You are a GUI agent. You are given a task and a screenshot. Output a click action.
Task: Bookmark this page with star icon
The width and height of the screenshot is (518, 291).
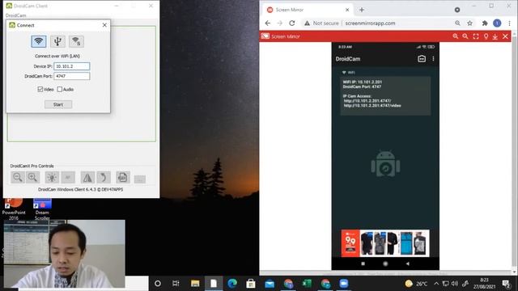[x=469, y=23]
